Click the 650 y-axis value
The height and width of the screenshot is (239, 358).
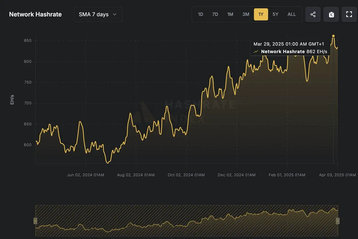[28, 124]
